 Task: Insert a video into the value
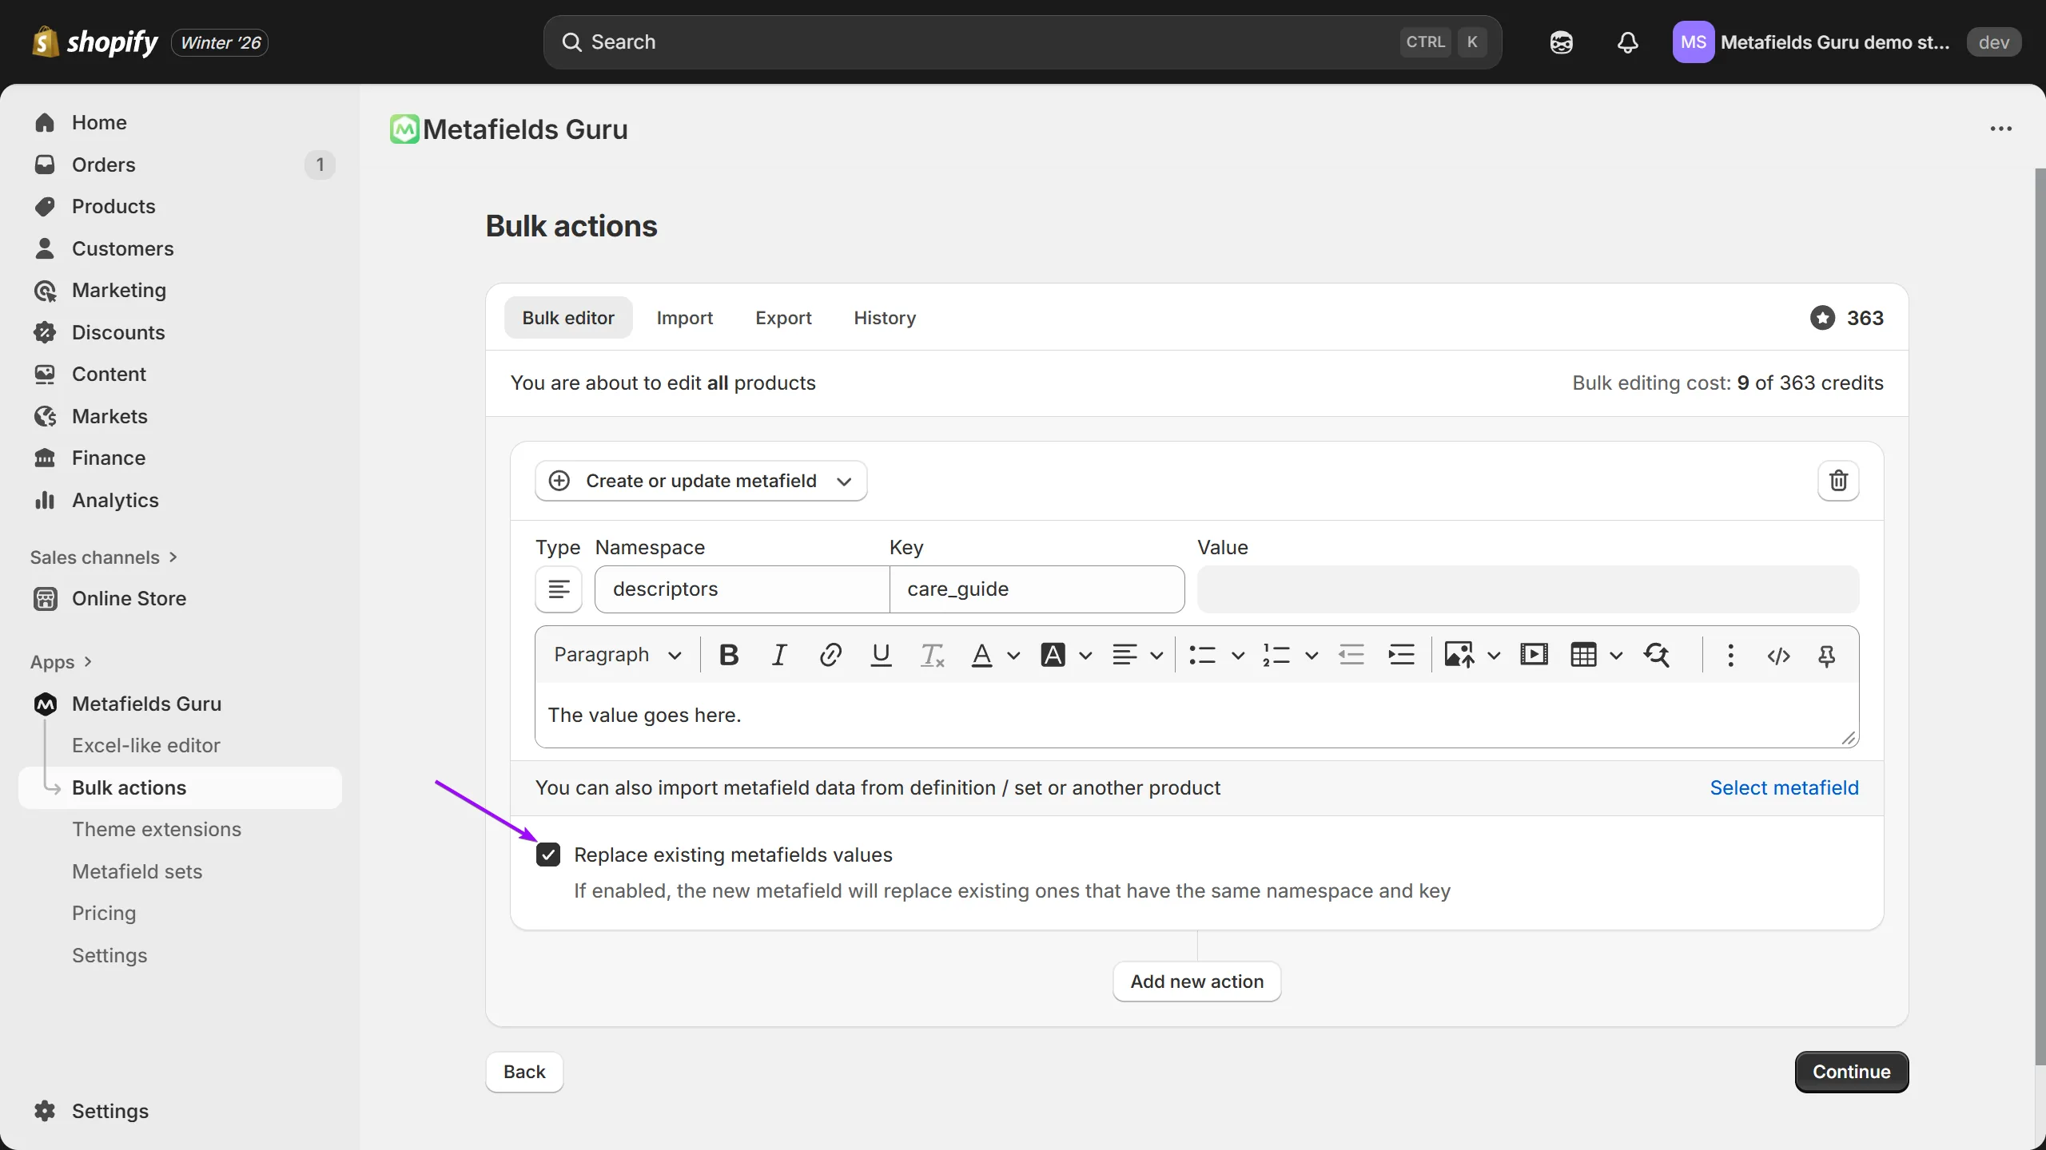1534,655
